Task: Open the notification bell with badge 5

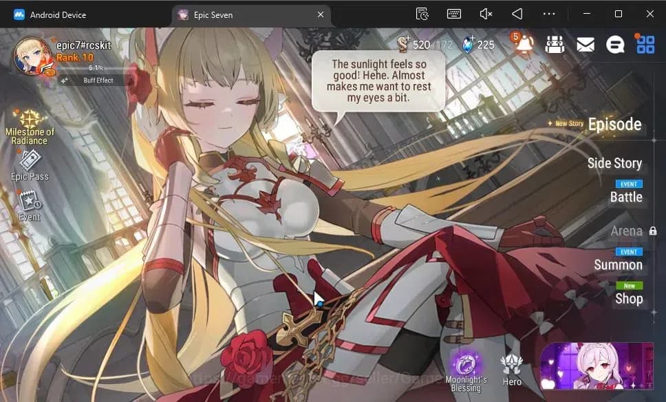Action: 523,43
